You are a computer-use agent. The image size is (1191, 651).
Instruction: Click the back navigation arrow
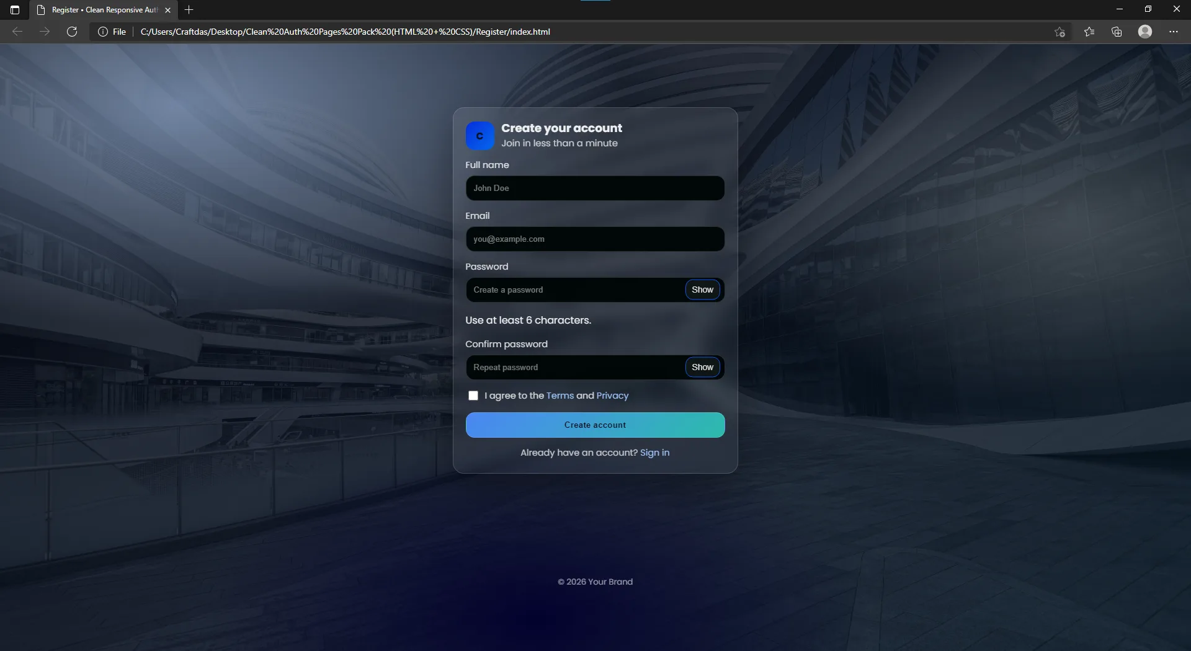pos(17,32)
